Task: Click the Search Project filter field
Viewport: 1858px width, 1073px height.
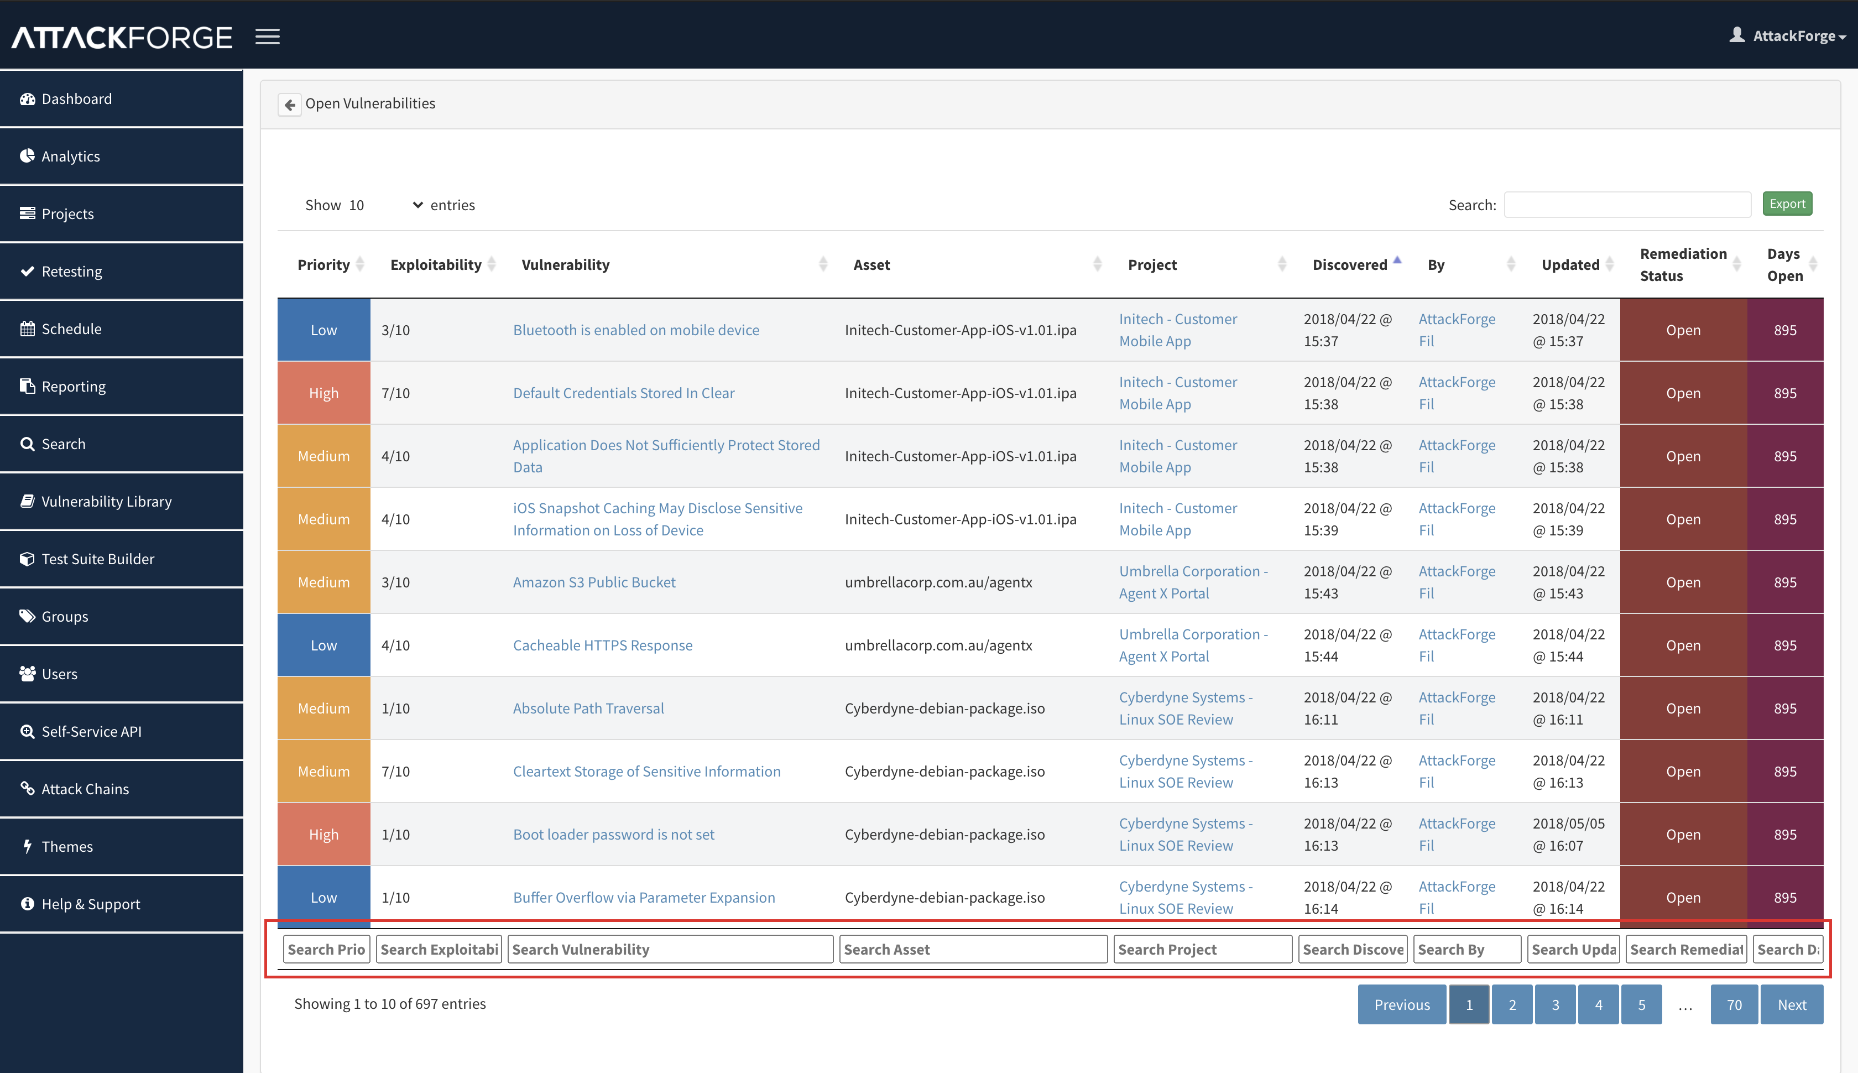Action: pyautogui.click(x=1203, y=949)
